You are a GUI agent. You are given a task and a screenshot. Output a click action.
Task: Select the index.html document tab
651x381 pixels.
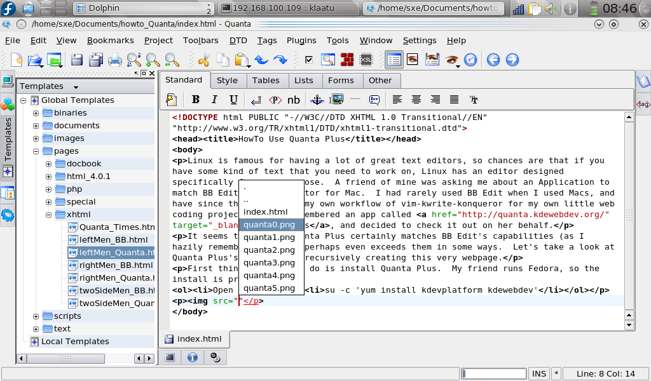(194, 339)
